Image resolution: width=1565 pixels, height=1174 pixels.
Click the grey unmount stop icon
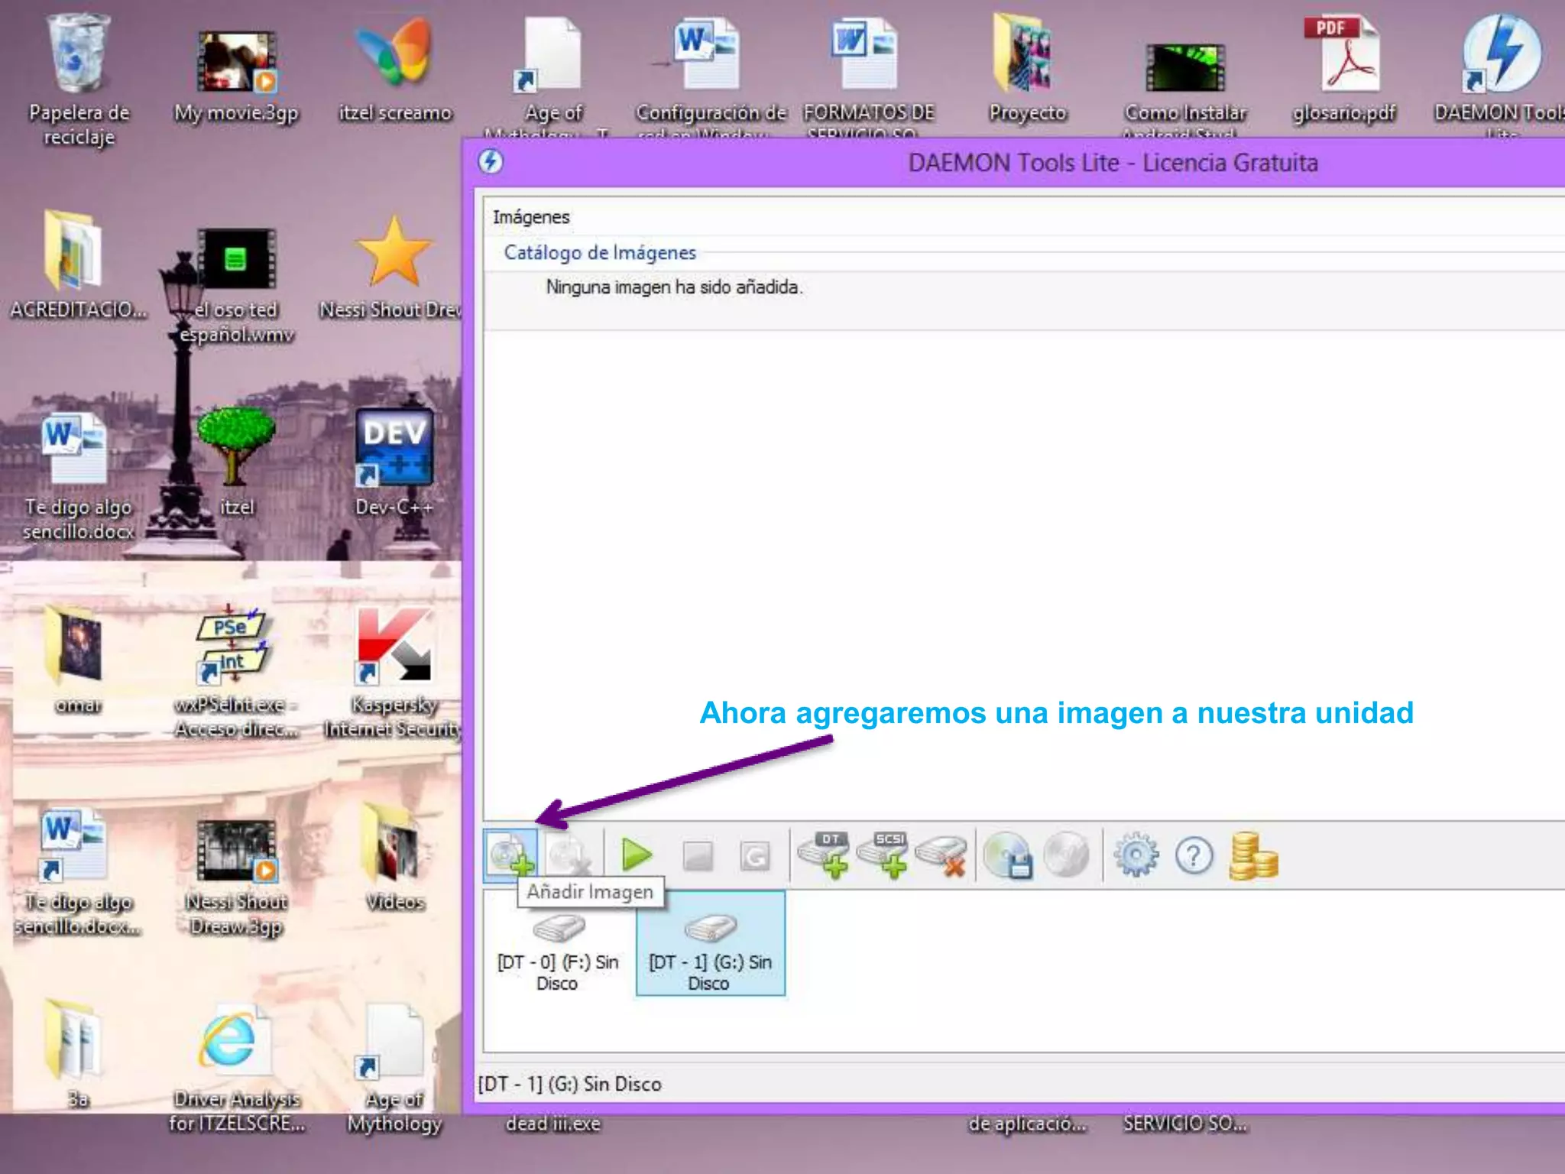tap(697, 856)
